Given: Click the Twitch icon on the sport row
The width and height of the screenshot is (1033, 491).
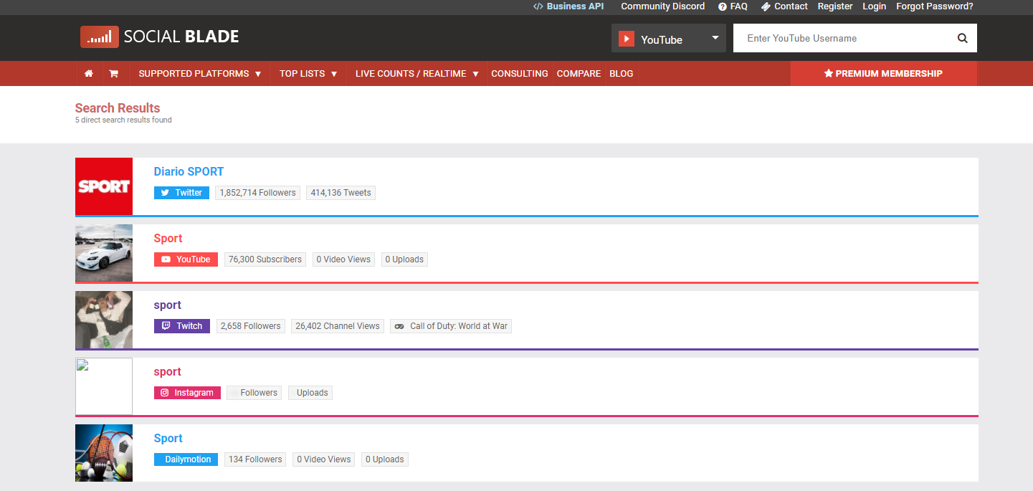Looking at the screenshot, I should pyautogui.click(x=166, y=326).
